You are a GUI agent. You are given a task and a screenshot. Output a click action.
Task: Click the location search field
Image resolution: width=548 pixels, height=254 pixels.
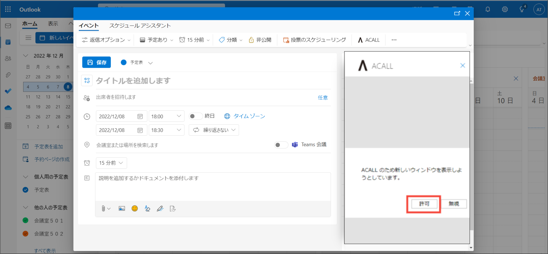coord(183,145)
